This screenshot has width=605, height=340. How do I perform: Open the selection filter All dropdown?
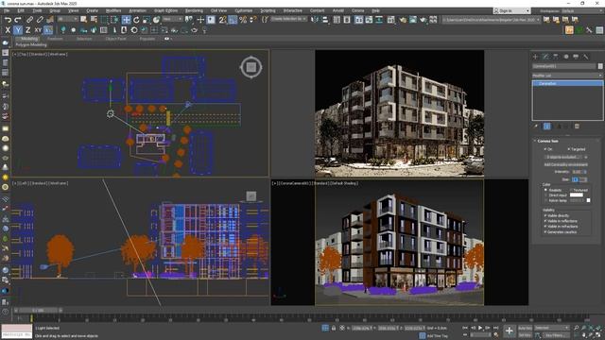point(67,19)
